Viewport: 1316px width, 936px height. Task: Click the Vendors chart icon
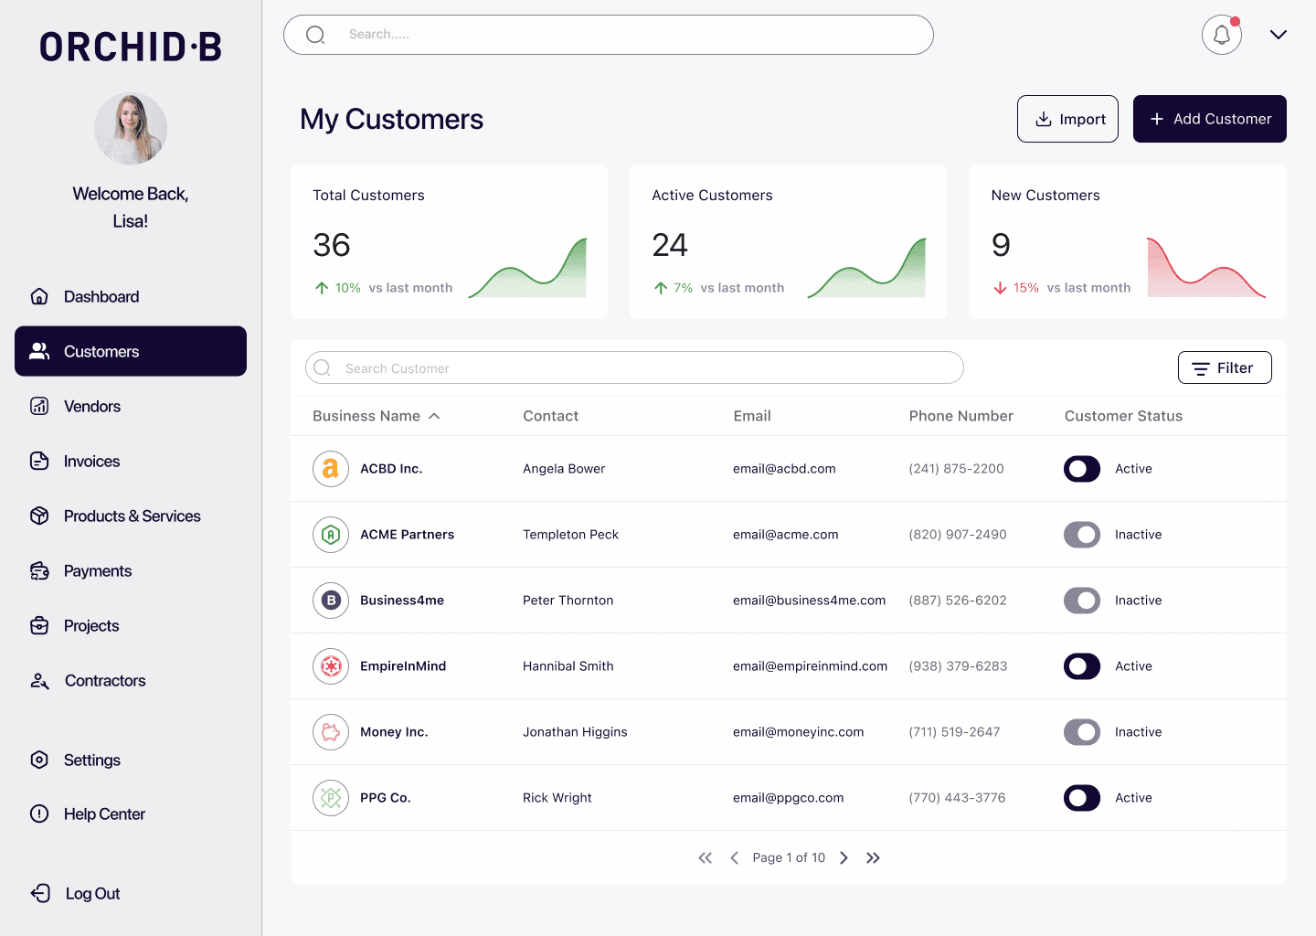pos(39,406)
